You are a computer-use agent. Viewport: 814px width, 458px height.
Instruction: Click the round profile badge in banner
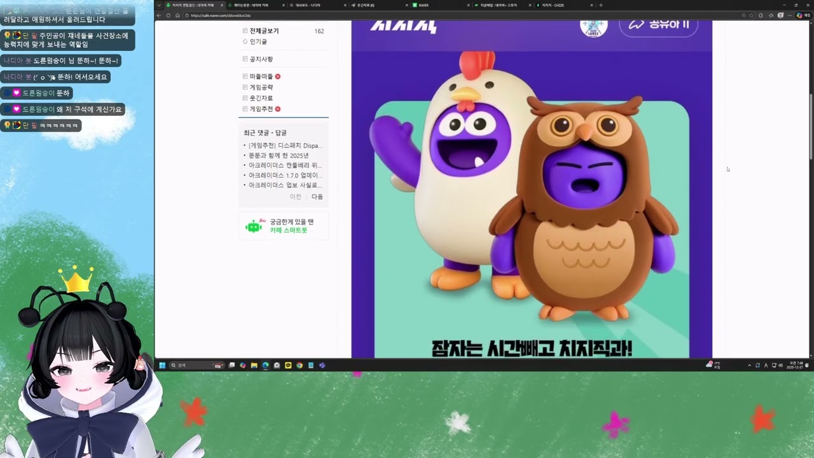tap(594, 27)
